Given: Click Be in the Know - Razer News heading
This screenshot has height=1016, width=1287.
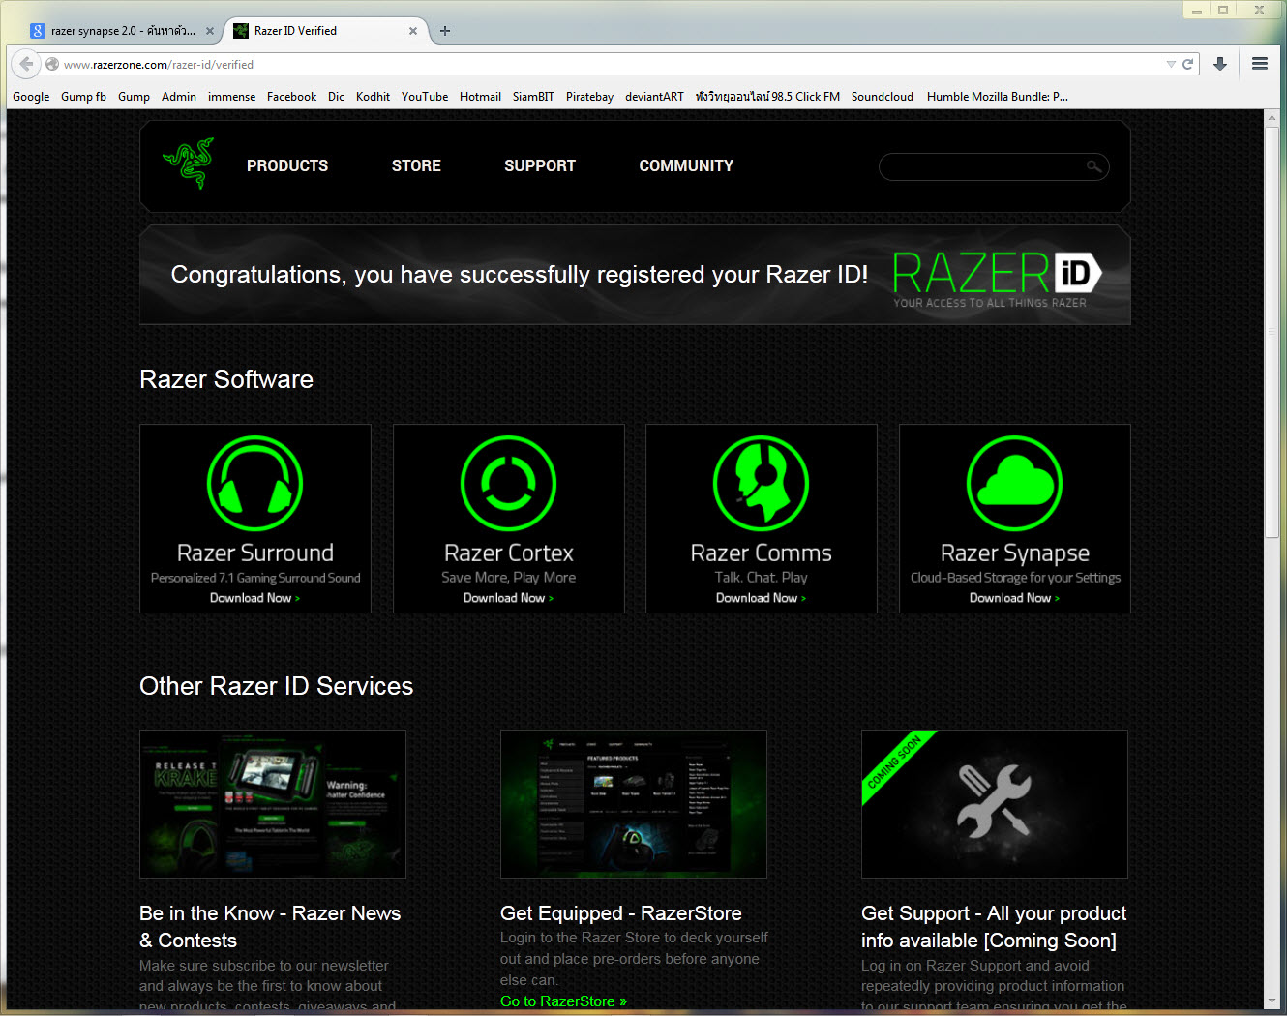Looking at the screenshot, I should (x=270, y=927).
